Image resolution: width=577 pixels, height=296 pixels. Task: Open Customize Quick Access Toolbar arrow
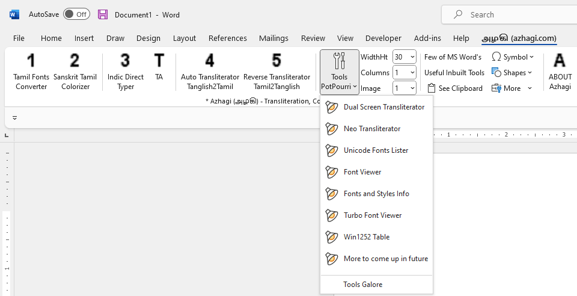(14, 118)
